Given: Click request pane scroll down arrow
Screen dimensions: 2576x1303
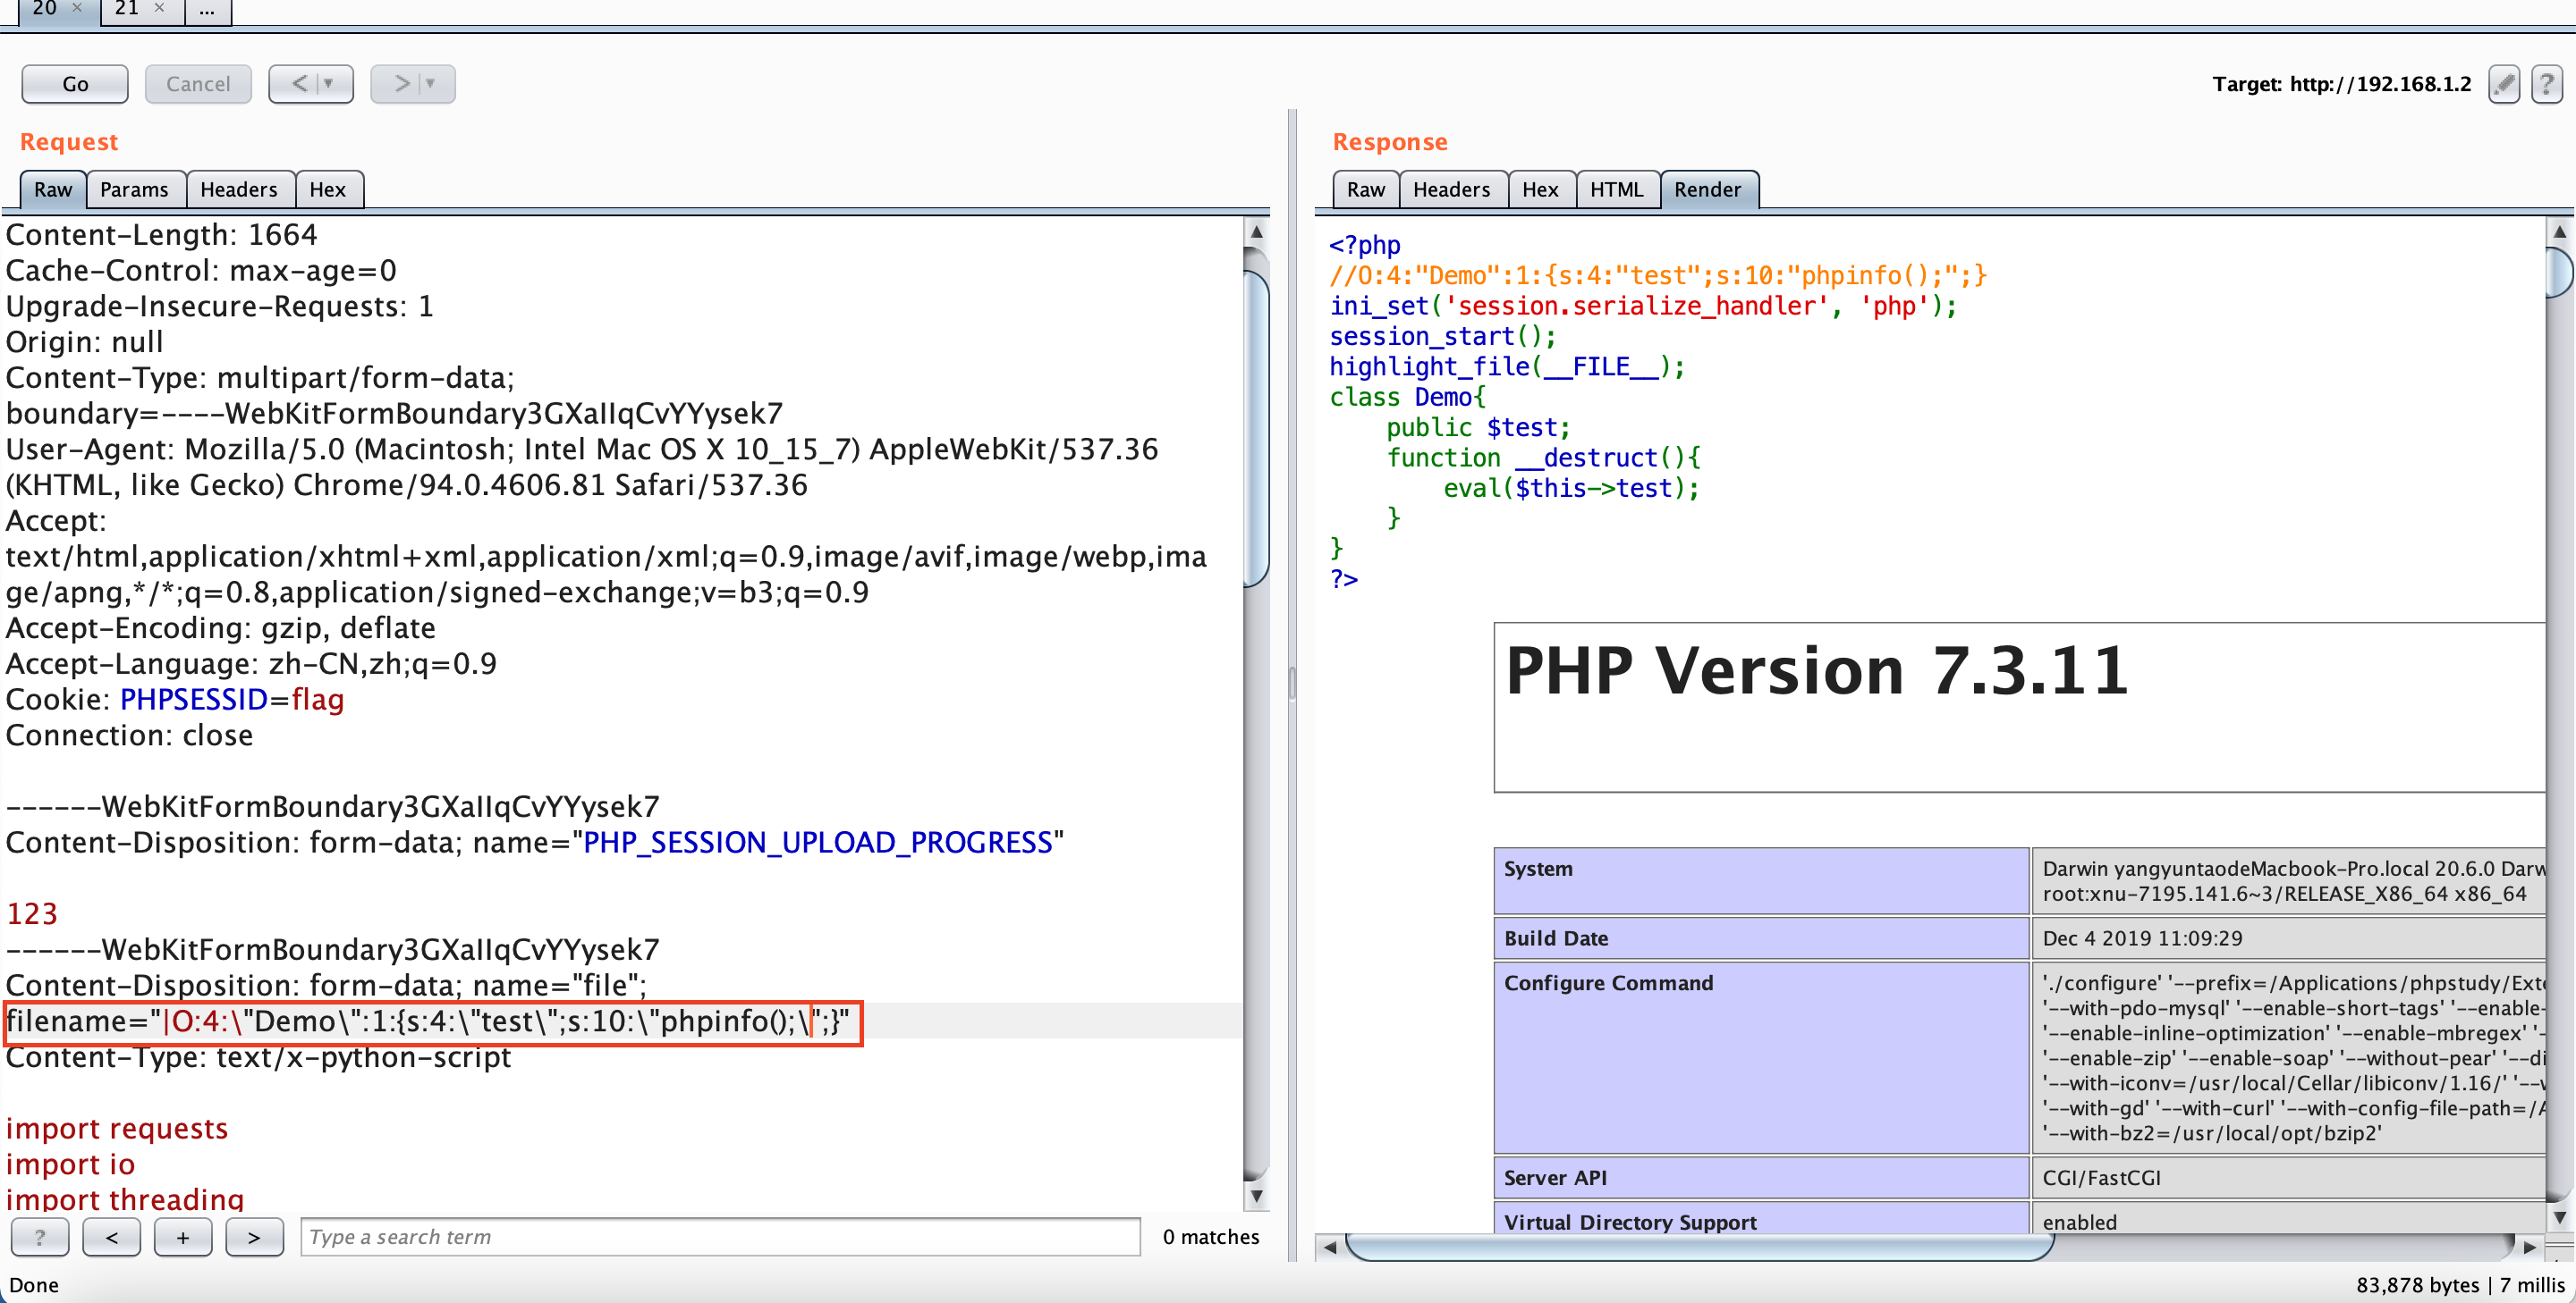Looking at the screenshot, I should tap(1257, 1195).
